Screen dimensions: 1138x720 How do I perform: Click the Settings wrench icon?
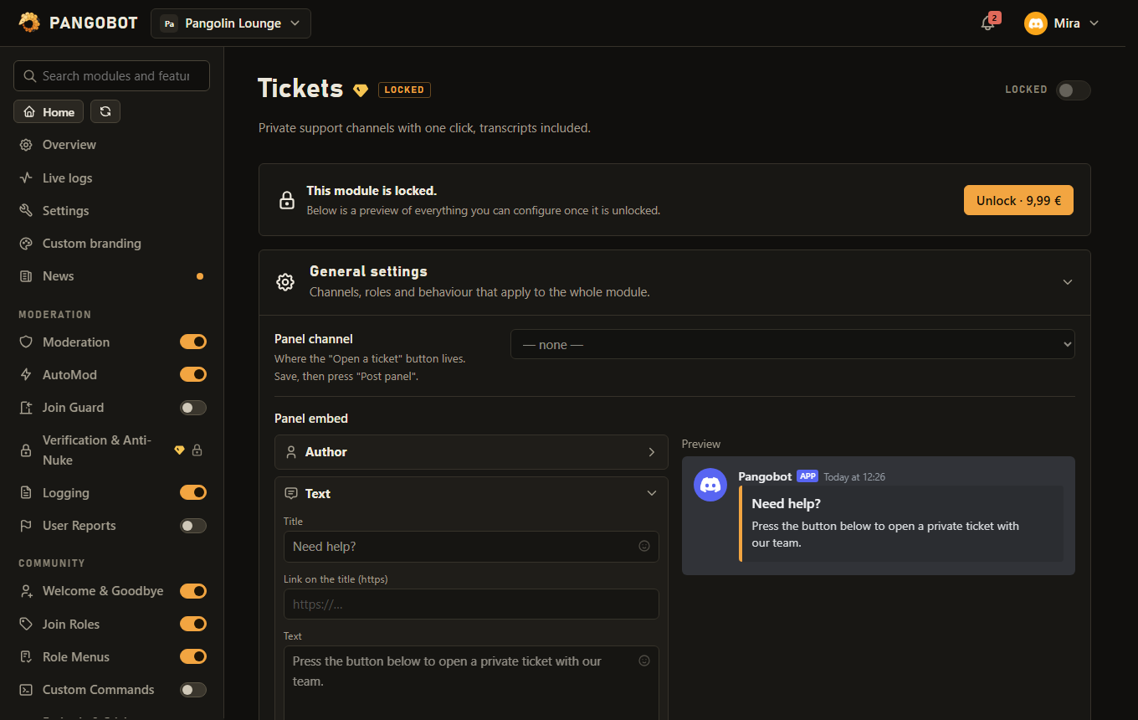26,211
